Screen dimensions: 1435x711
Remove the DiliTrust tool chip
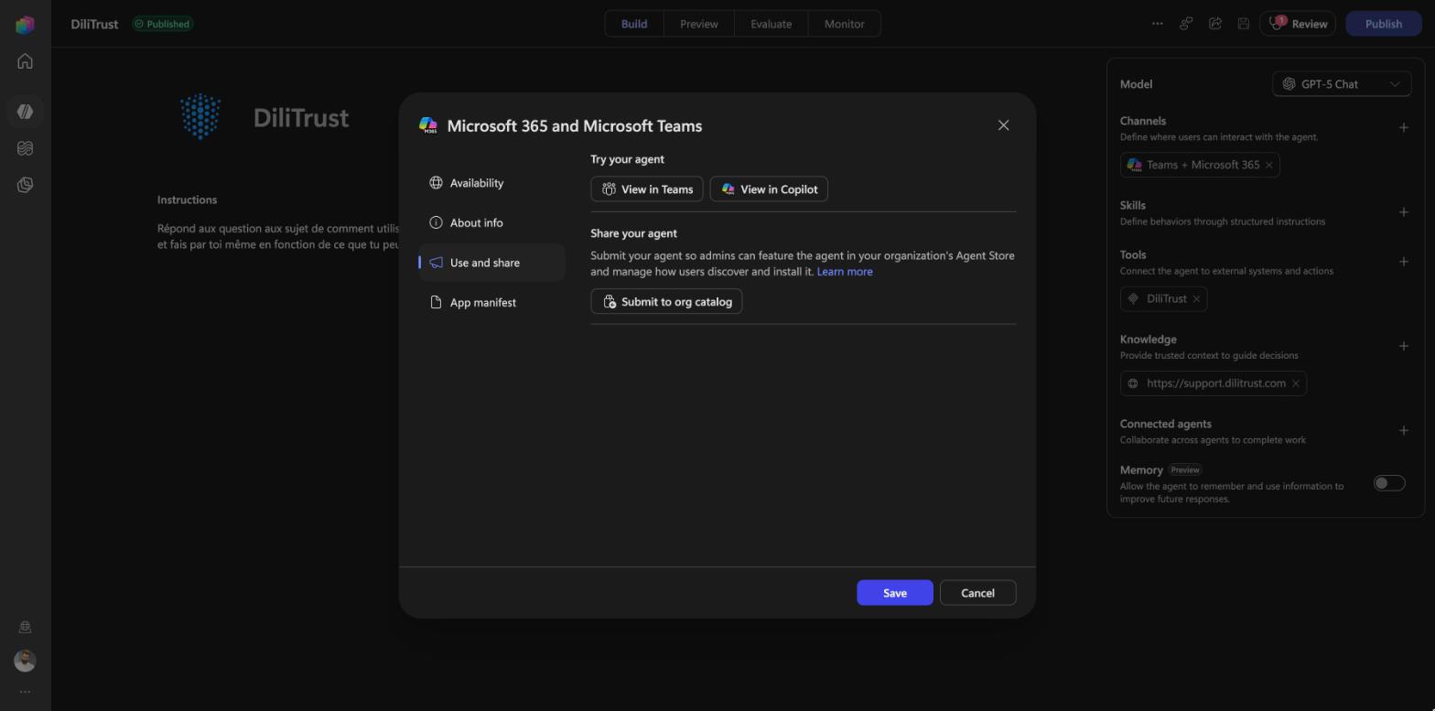[x=1196, y=299]
